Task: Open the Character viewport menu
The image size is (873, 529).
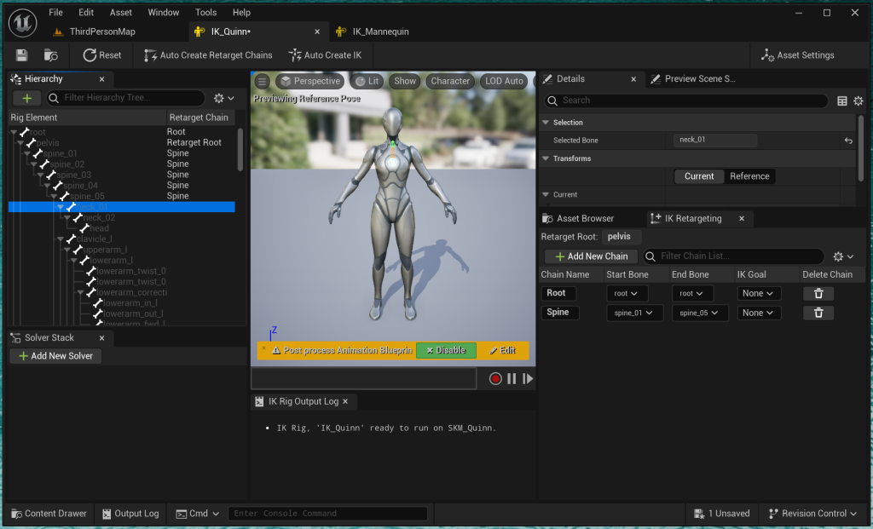Action: tap(450, 81)
